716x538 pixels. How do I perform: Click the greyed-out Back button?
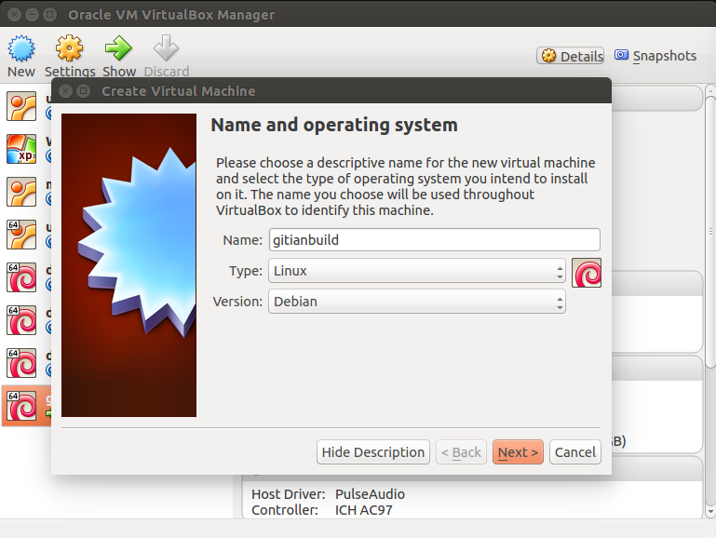(461, 452)
